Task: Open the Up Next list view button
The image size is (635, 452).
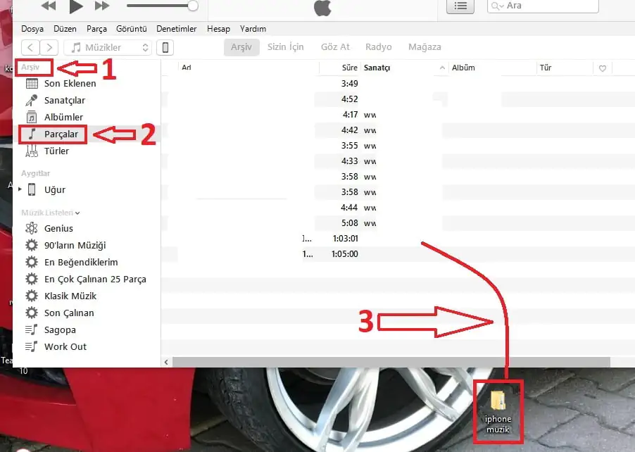Action: point(460,6)
